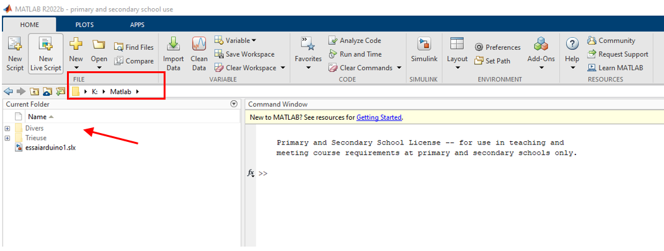Open Current Folder panel actions menu
664x251 pixels.
(x=233, y=104)
